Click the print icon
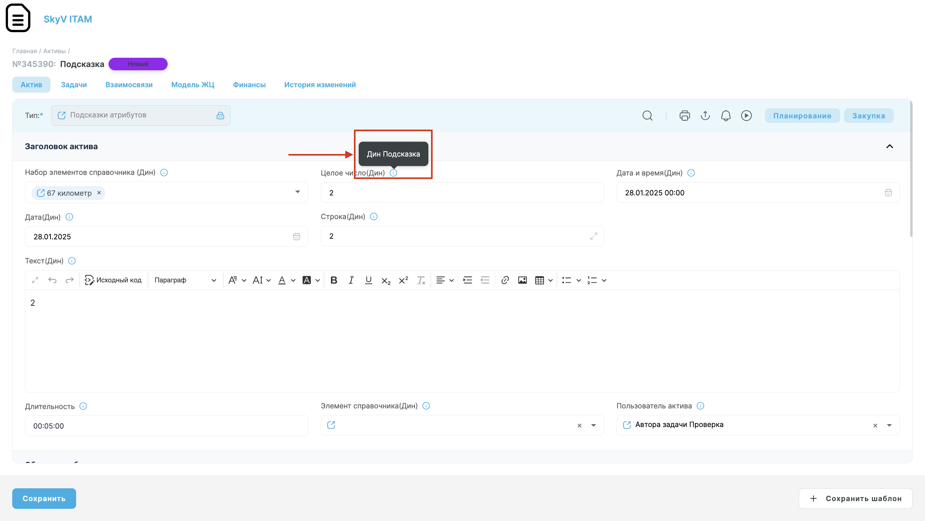 pos(685,115)
